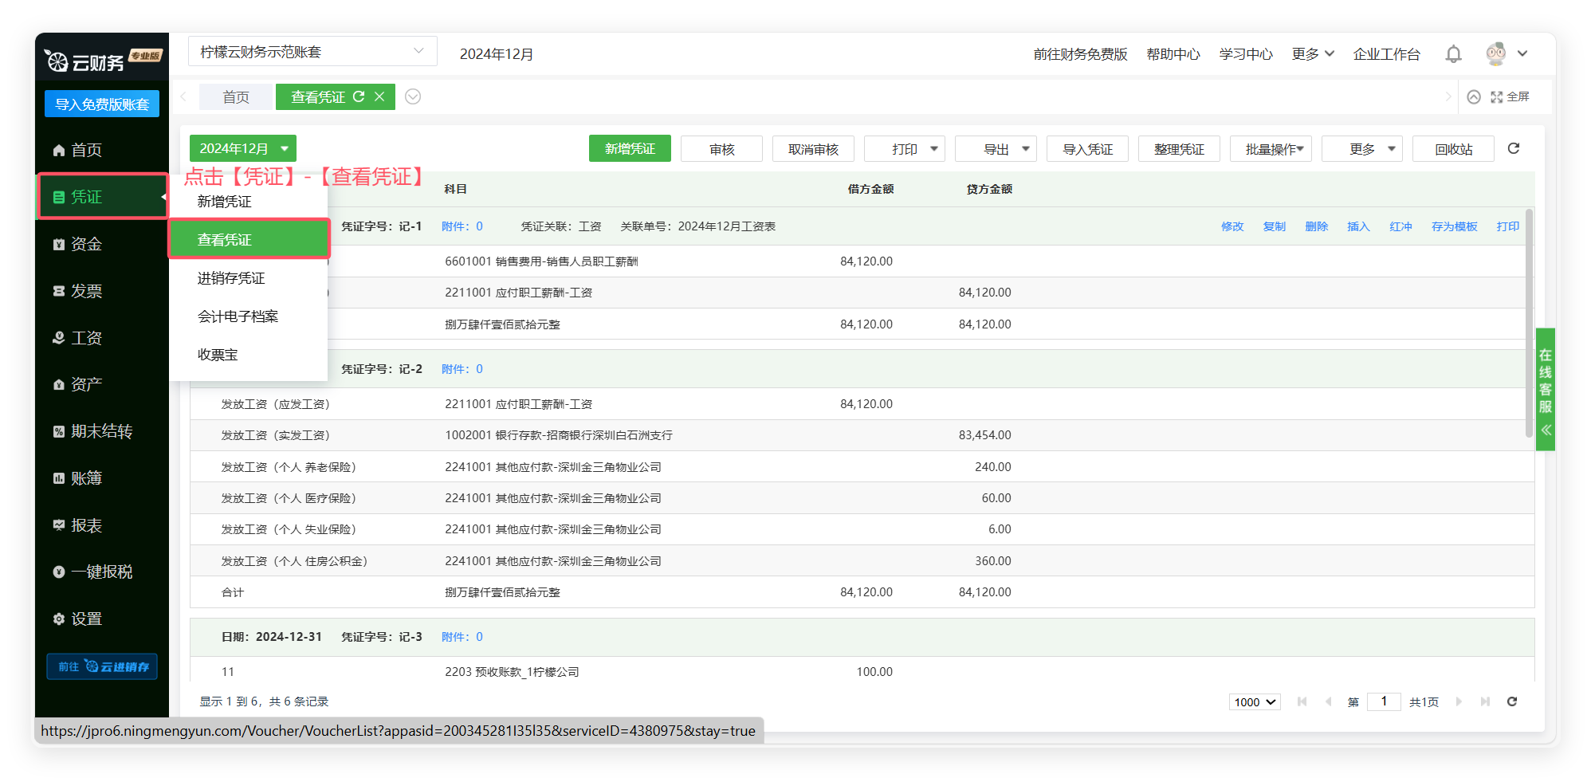Click the green 新增凭证 button
The height and width of the screenshot is (778, 1591).
630,149
